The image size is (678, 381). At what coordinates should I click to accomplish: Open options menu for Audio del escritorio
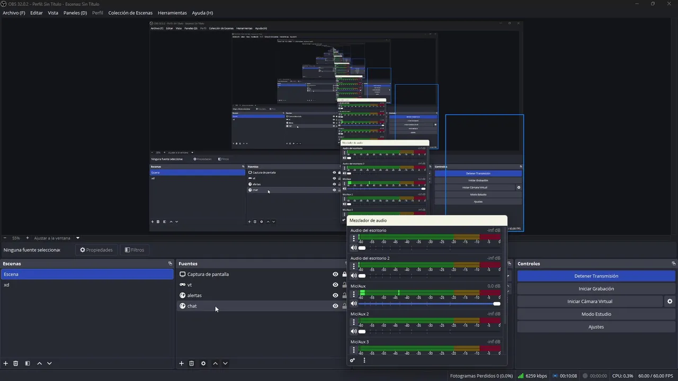(354, 238)
